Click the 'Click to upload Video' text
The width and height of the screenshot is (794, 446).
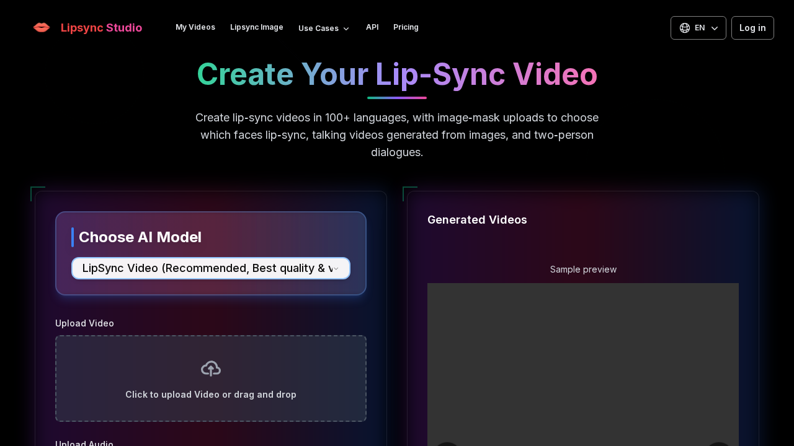(210, 395)
